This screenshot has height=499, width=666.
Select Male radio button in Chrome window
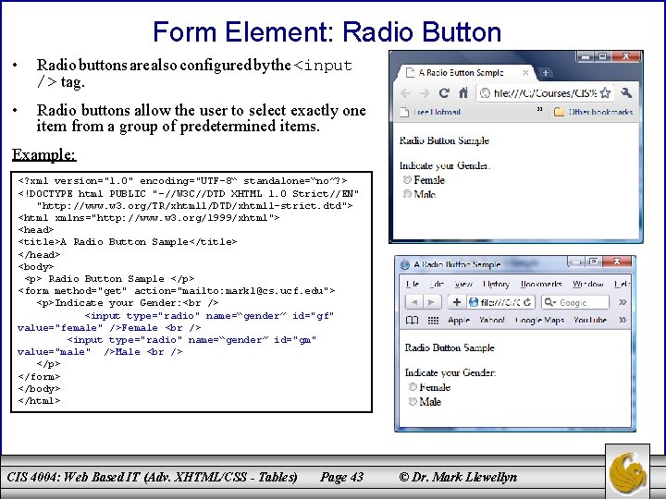(407, 194)
